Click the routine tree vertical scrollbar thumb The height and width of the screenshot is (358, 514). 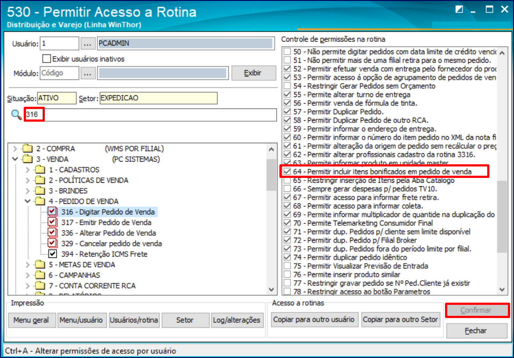pos(271,174)
